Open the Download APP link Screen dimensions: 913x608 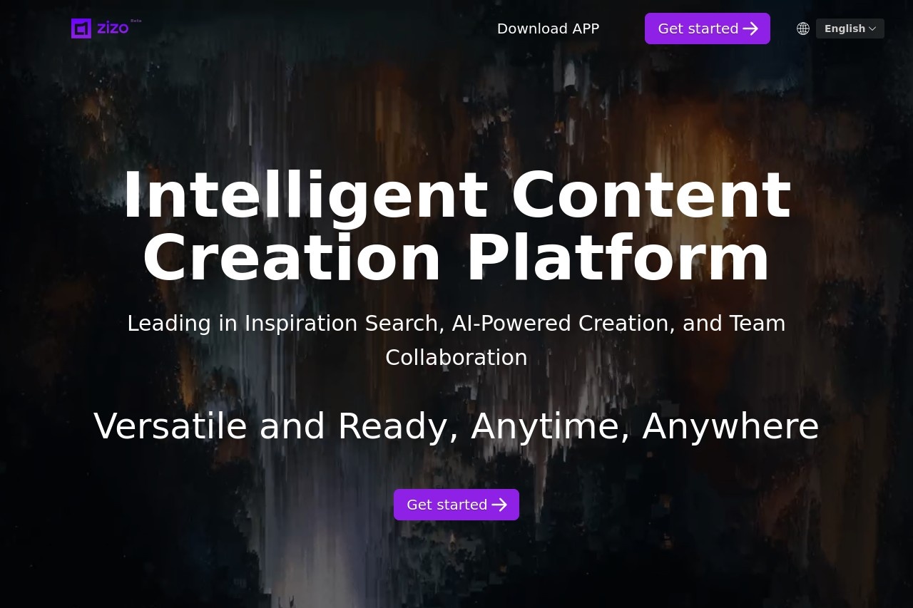point(548,29)
